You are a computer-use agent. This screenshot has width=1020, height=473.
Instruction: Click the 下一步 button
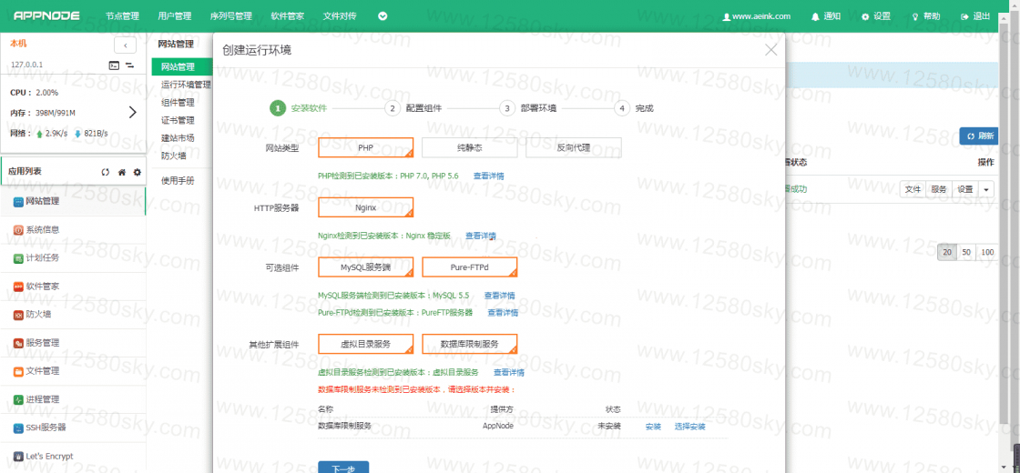343,467
